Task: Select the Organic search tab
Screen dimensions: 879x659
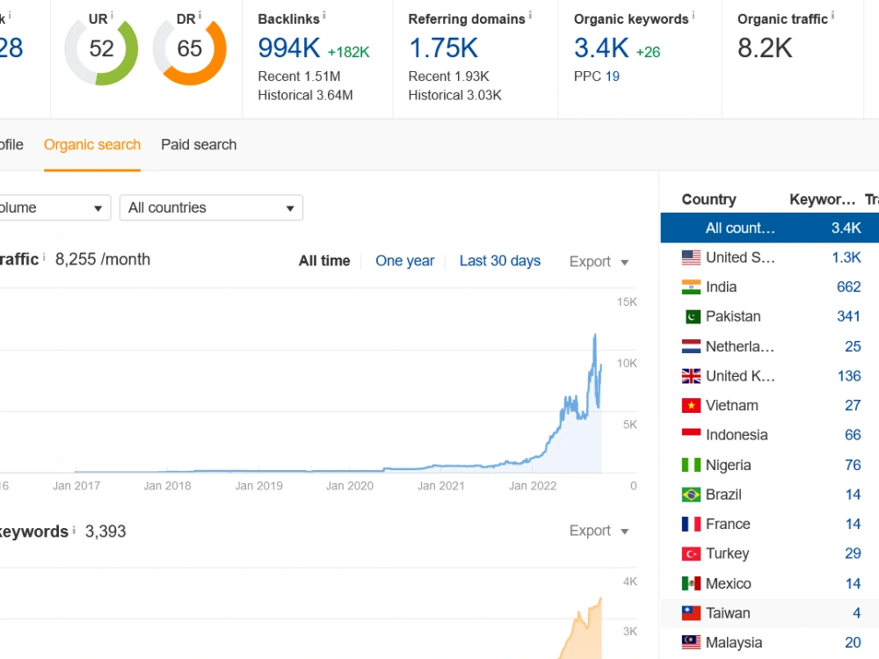Action: click(x=92, y=145)
